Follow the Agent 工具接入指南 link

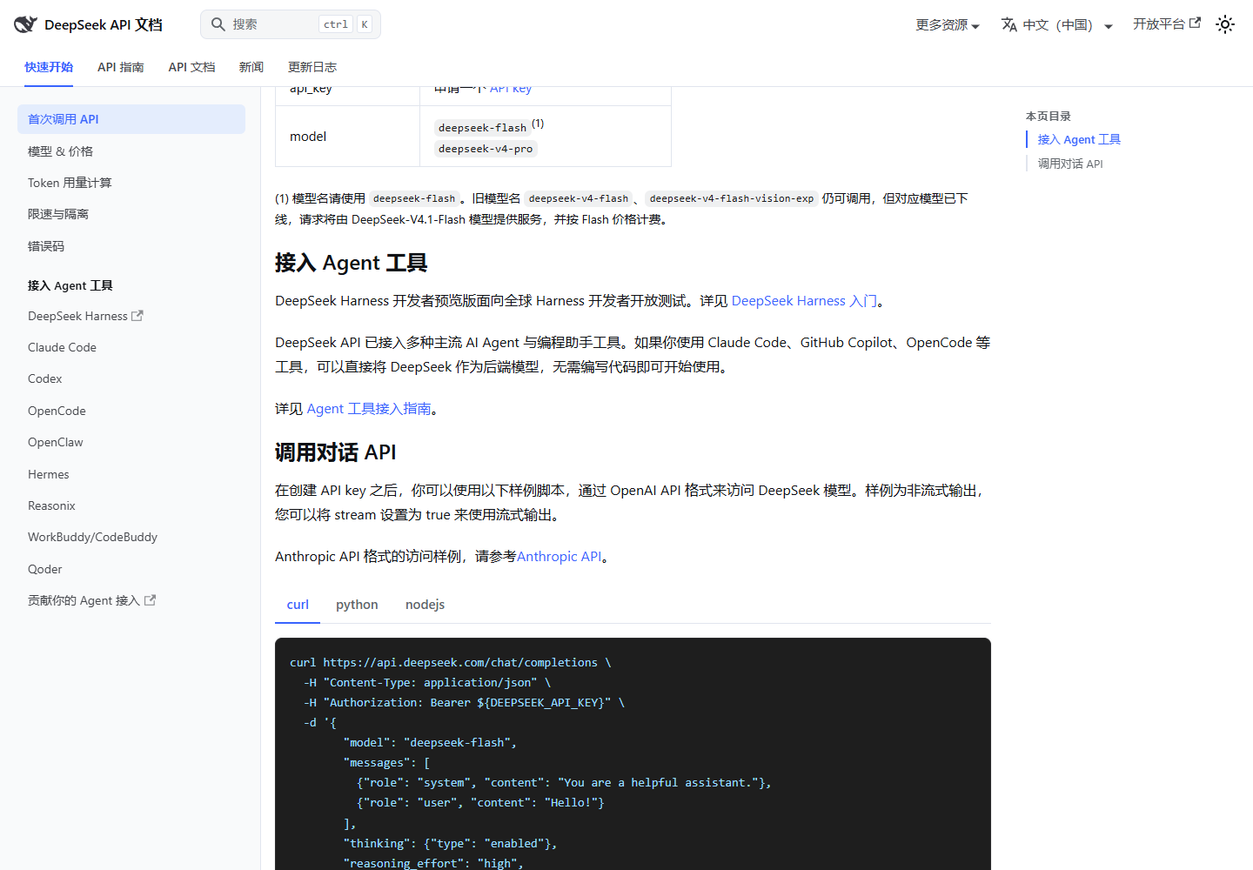point(369,409)
